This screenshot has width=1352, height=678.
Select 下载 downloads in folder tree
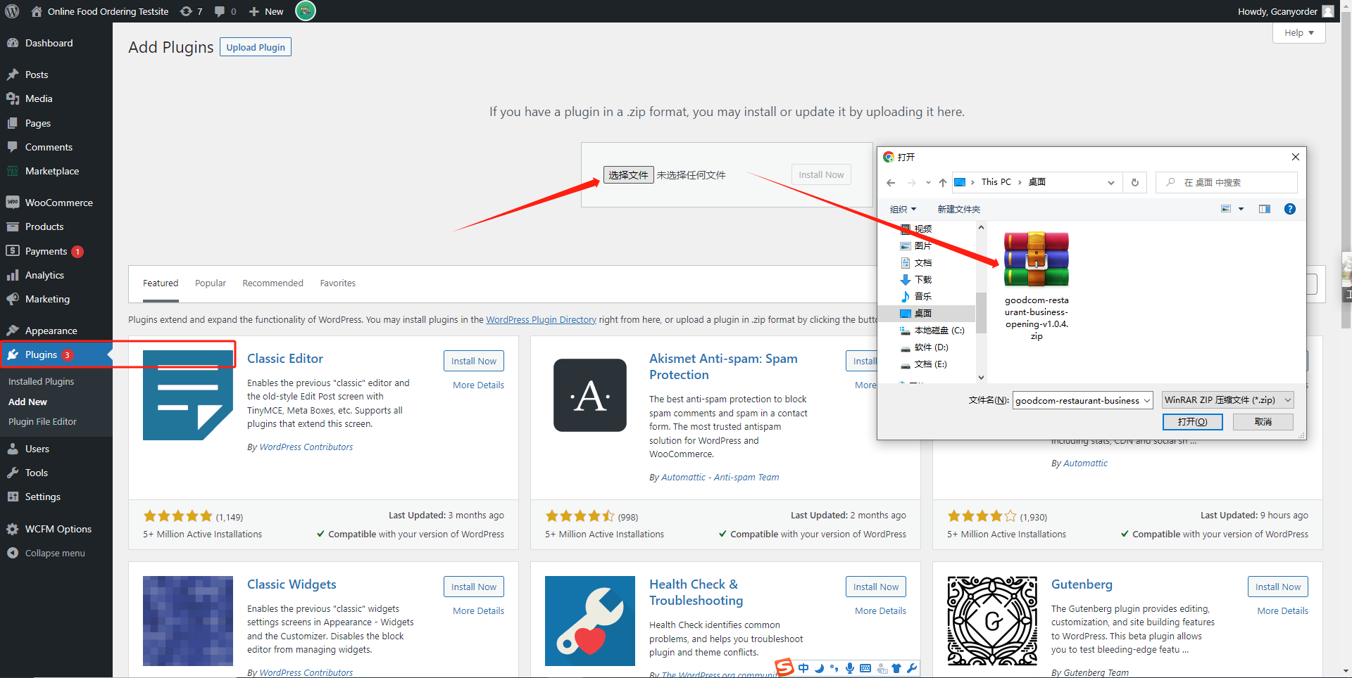(x=922, y=279)
